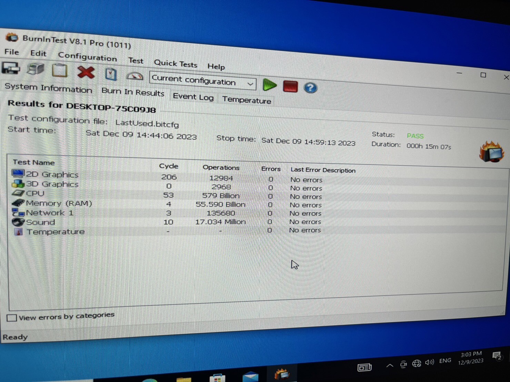The width and height of the screenshot is (510, 382).
Task: Open the Quick Tests menu
Action: point(176,63)
